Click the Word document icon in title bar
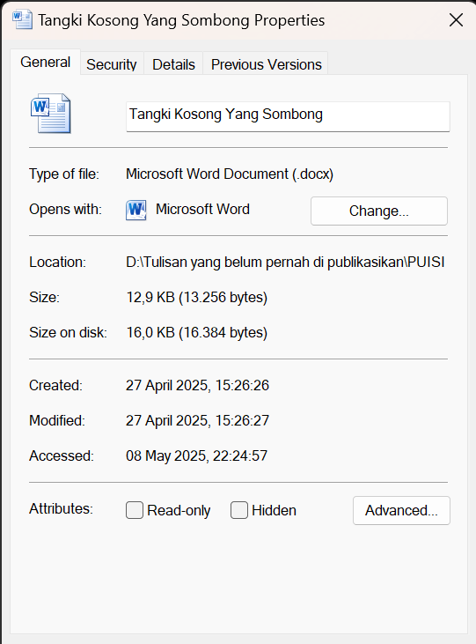Image resolution: width=476 pixels, height=644 pixels. click(x=22, y=19)
